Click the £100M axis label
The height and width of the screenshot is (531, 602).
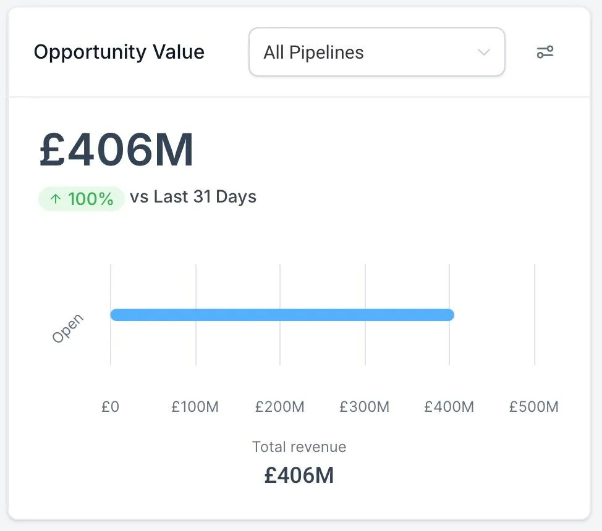click(x=195, y=407)
